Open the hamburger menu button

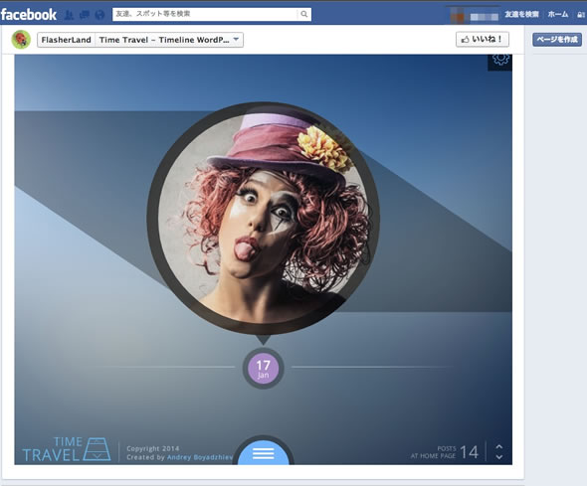(264, 453)
